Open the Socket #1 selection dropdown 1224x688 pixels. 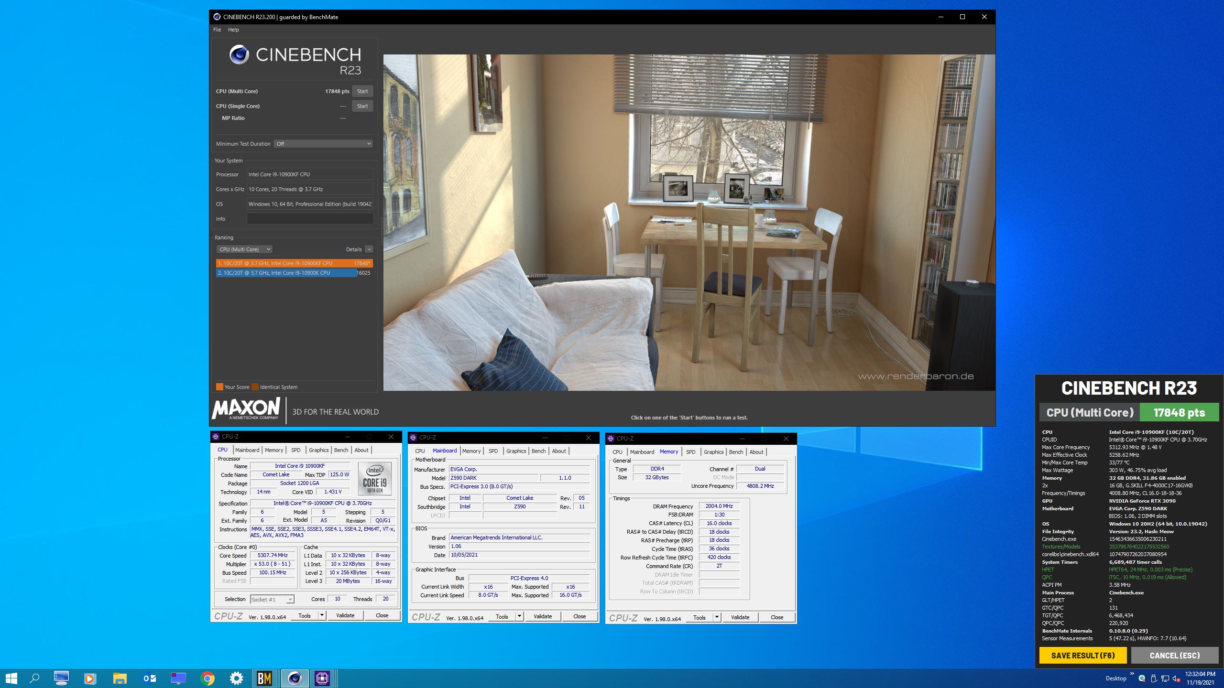click(x=272, y=600)
